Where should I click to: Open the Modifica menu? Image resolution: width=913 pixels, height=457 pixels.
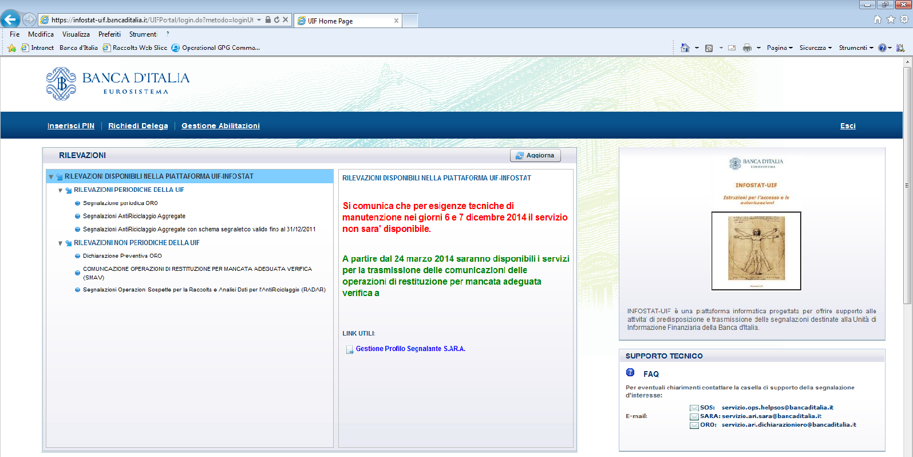click(41, 34)
